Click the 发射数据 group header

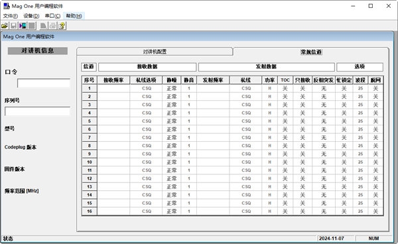tap(266, 67)
